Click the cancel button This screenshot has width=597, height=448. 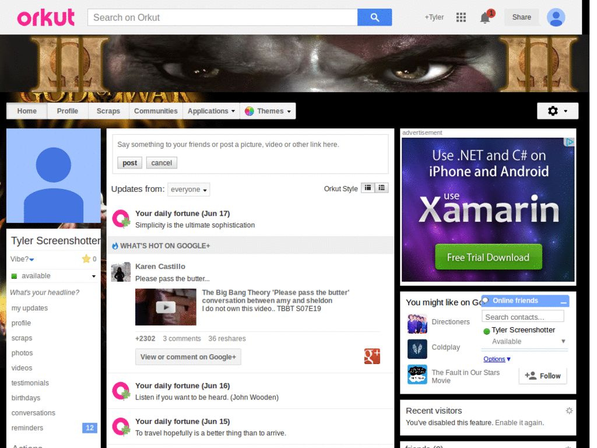(x=161, y=163)
